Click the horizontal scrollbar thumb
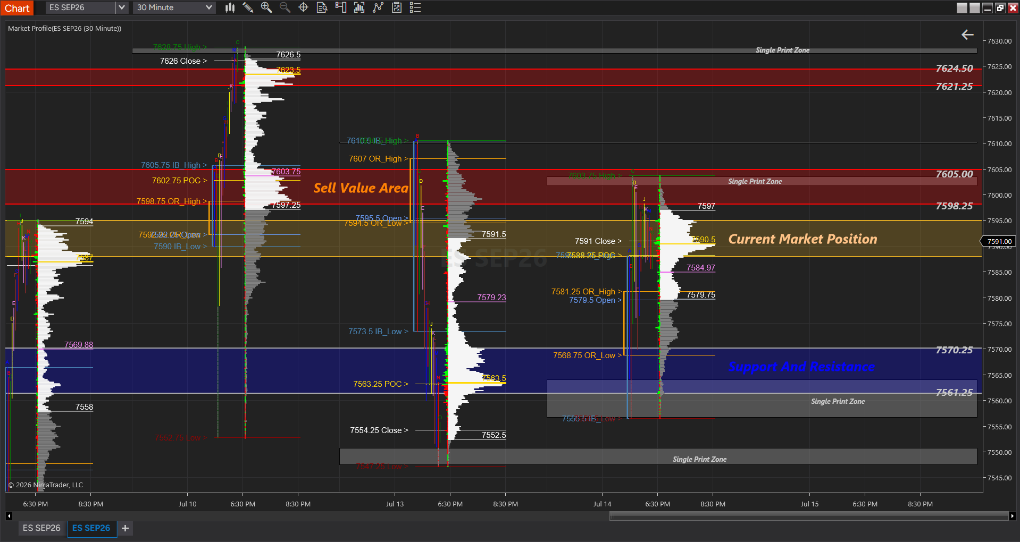The width and height of the screenshot is (1020, 542). (809, 516)
